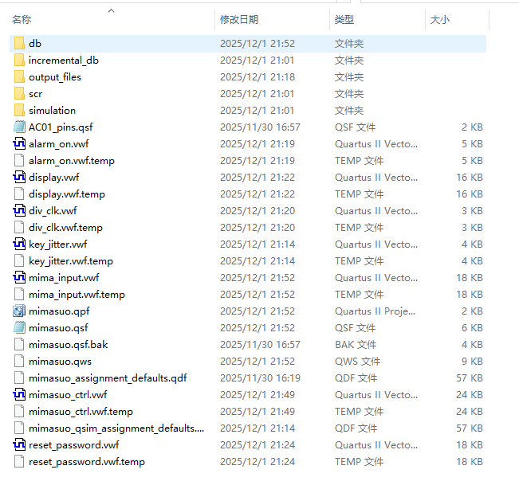Click the QWS 文件 type text

357,362
